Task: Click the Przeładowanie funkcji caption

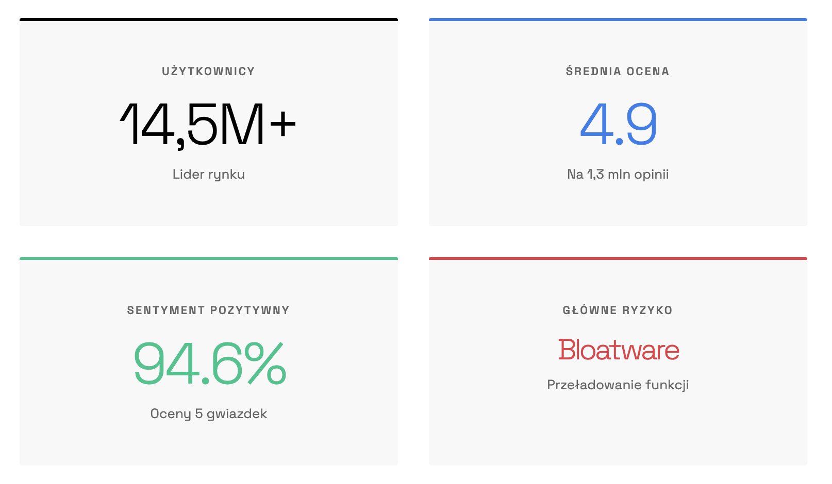Action: click(618, 385)
